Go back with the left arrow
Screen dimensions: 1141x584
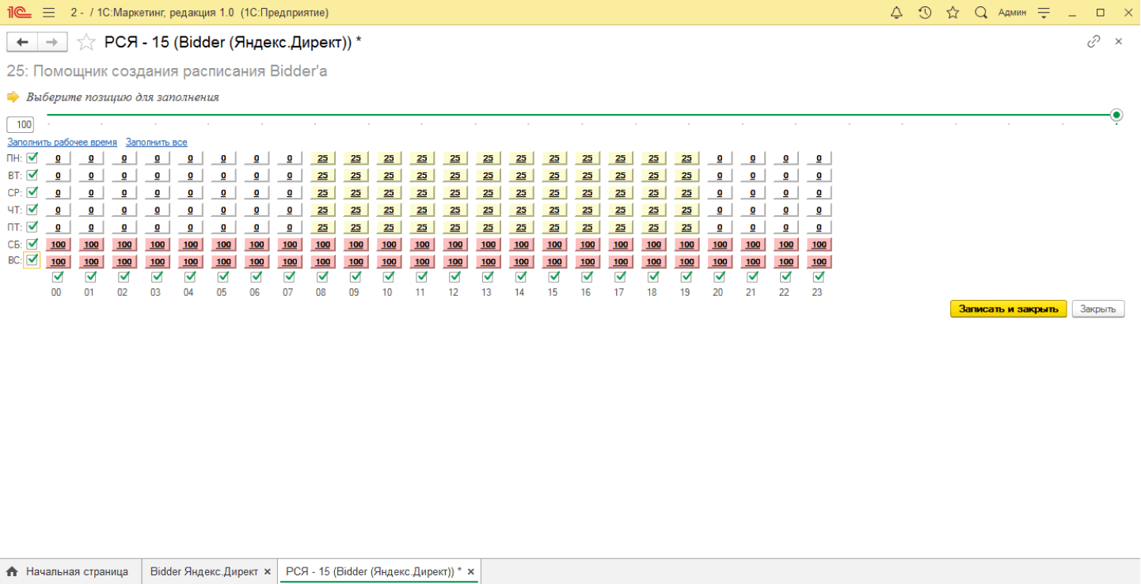tap(22, 42)
